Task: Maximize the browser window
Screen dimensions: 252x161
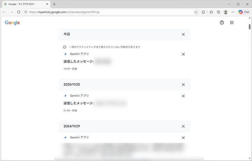Action: pos(238,4)
